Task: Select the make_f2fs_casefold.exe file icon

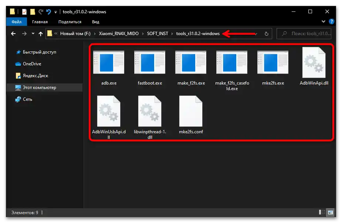Action: pyautogui.click(x=231, y=62)
